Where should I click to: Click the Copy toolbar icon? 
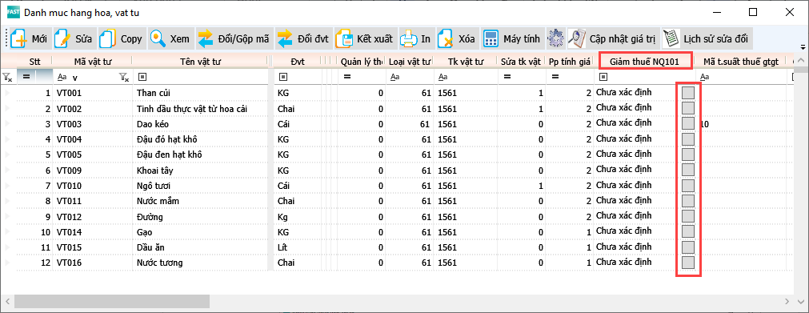[x=107, y=38]
